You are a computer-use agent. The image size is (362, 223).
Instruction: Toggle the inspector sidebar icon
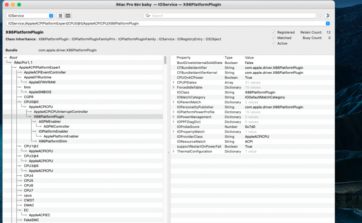pyautogui.click(x=327, y=16)
